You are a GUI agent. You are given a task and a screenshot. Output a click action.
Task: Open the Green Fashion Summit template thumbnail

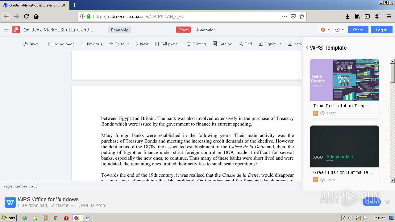[x=344, y=146]
